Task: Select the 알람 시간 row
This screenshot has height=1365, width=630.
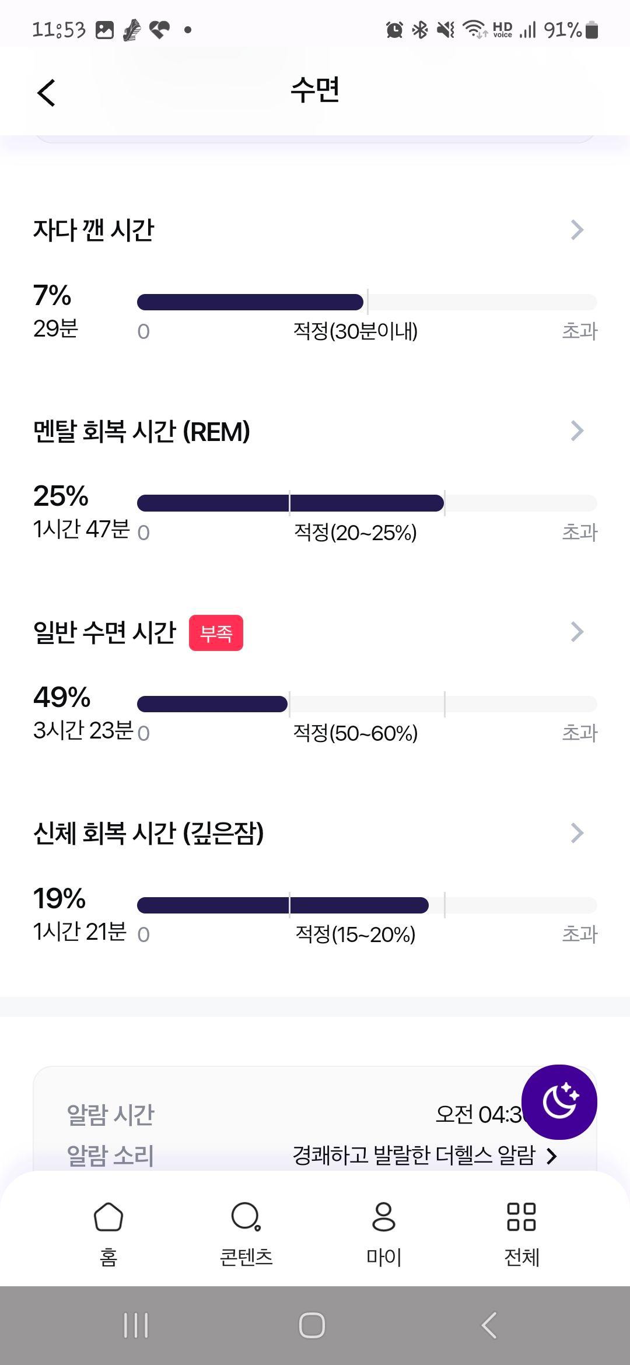Action: tap(315, 1114)
